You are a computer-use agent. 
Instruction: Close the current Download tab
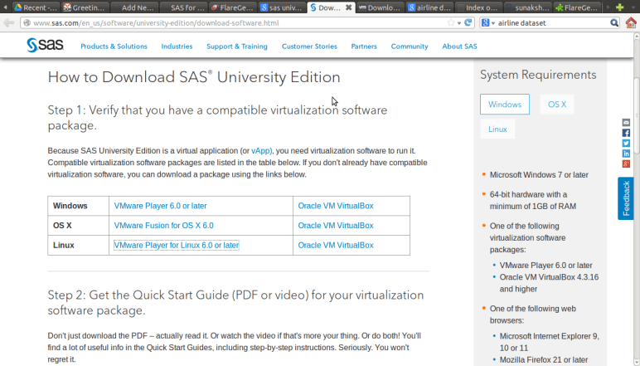coord(348,7)
